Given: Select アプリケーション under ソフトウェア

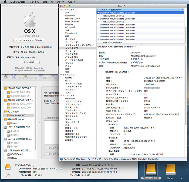Looking at the screenshot, I should [73, 104].
